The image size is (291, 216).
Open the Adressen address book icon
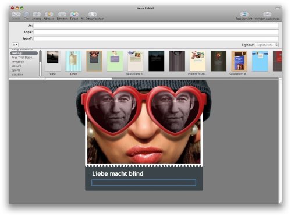pos(49,15)
